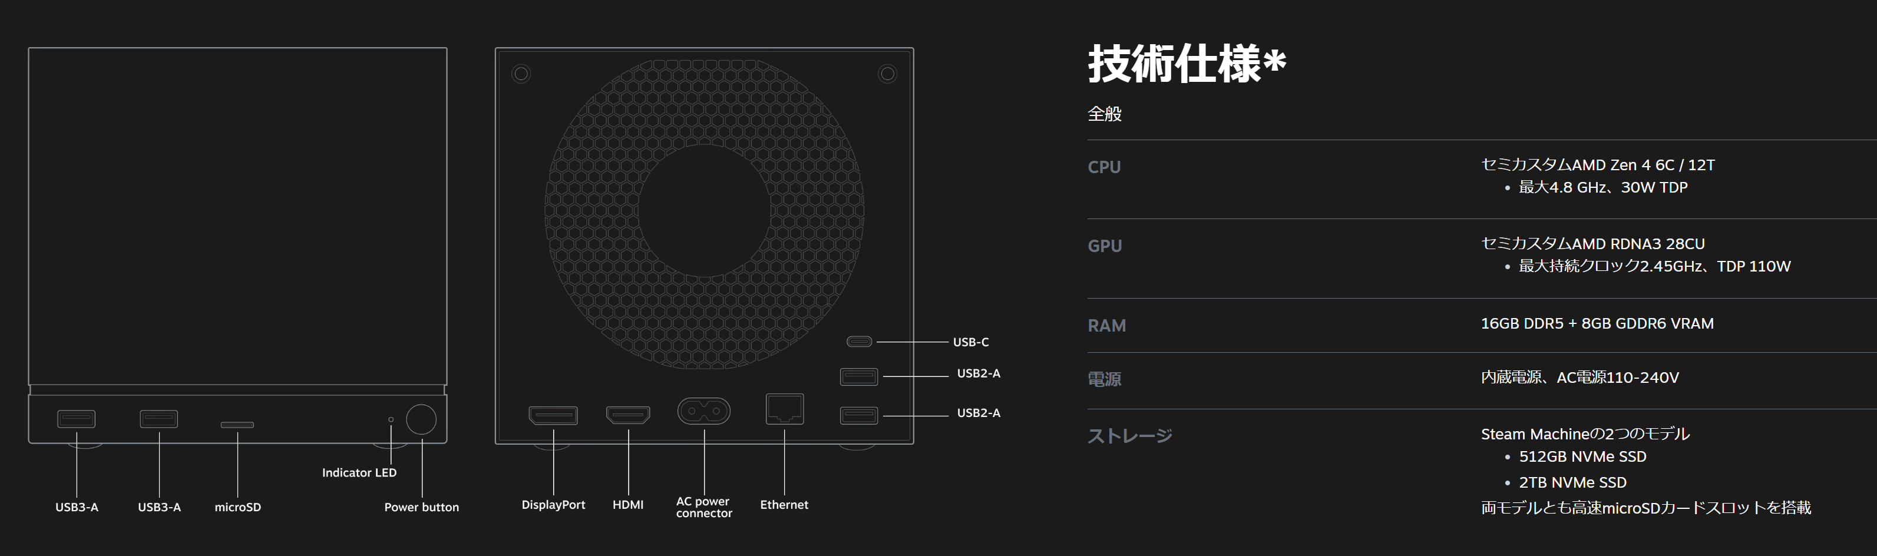1877x556 pixels.
Task: Click the microSD slot on the front panel
Action: (x=237, y=425)
